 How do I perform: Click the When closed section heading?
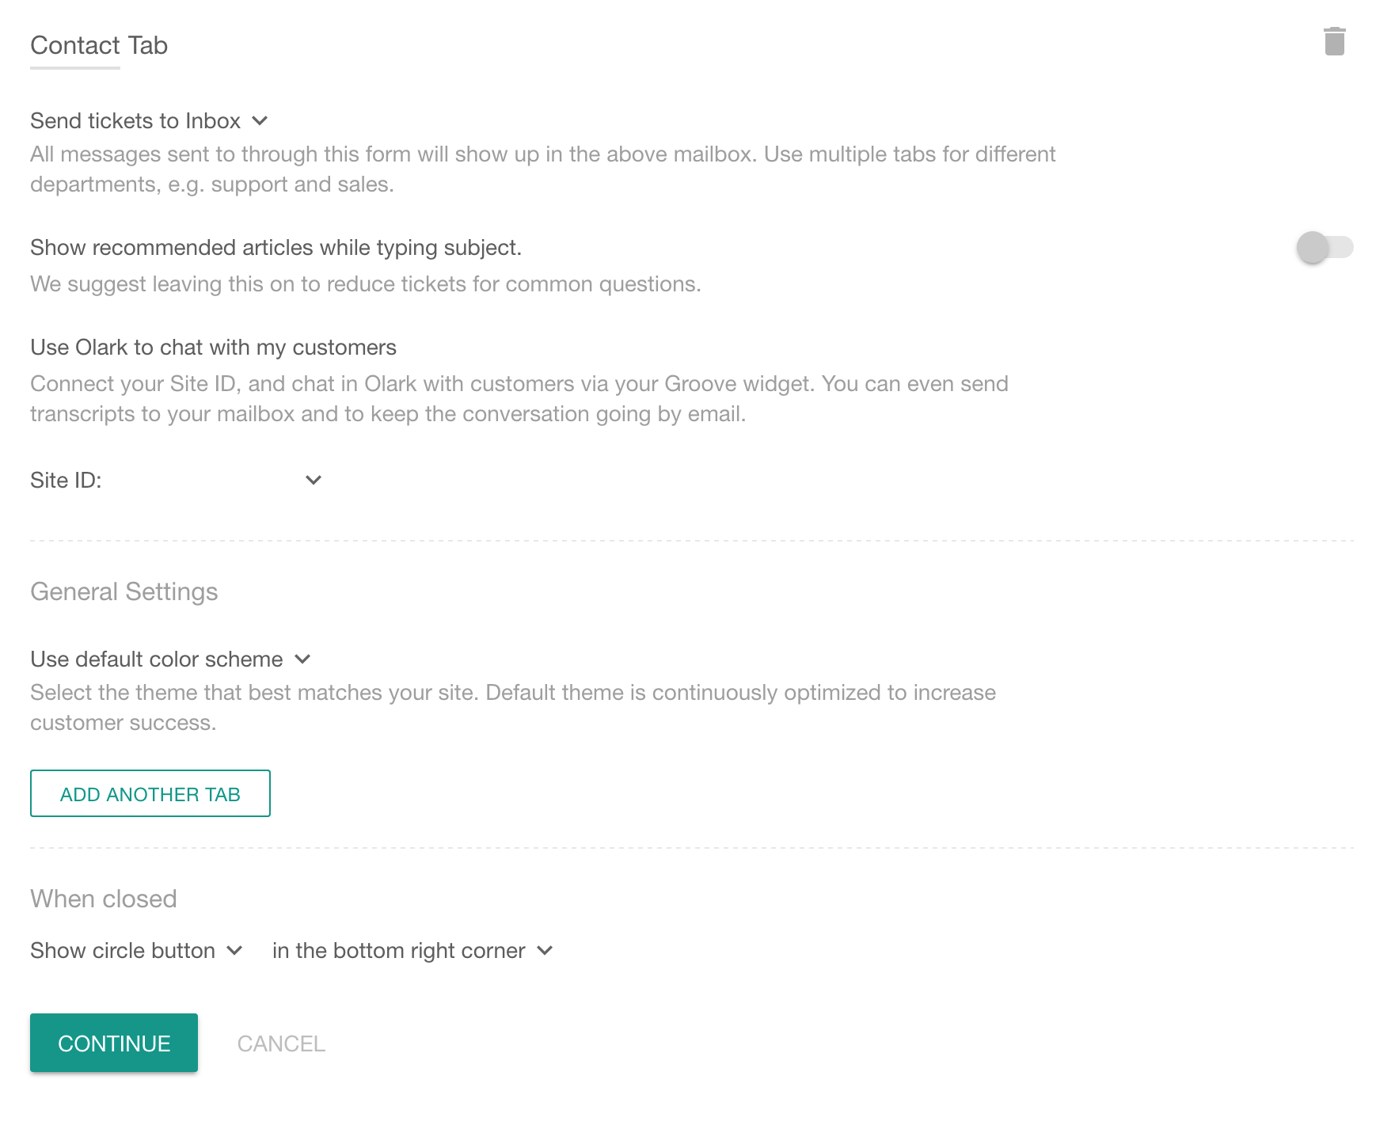(104, 899)
